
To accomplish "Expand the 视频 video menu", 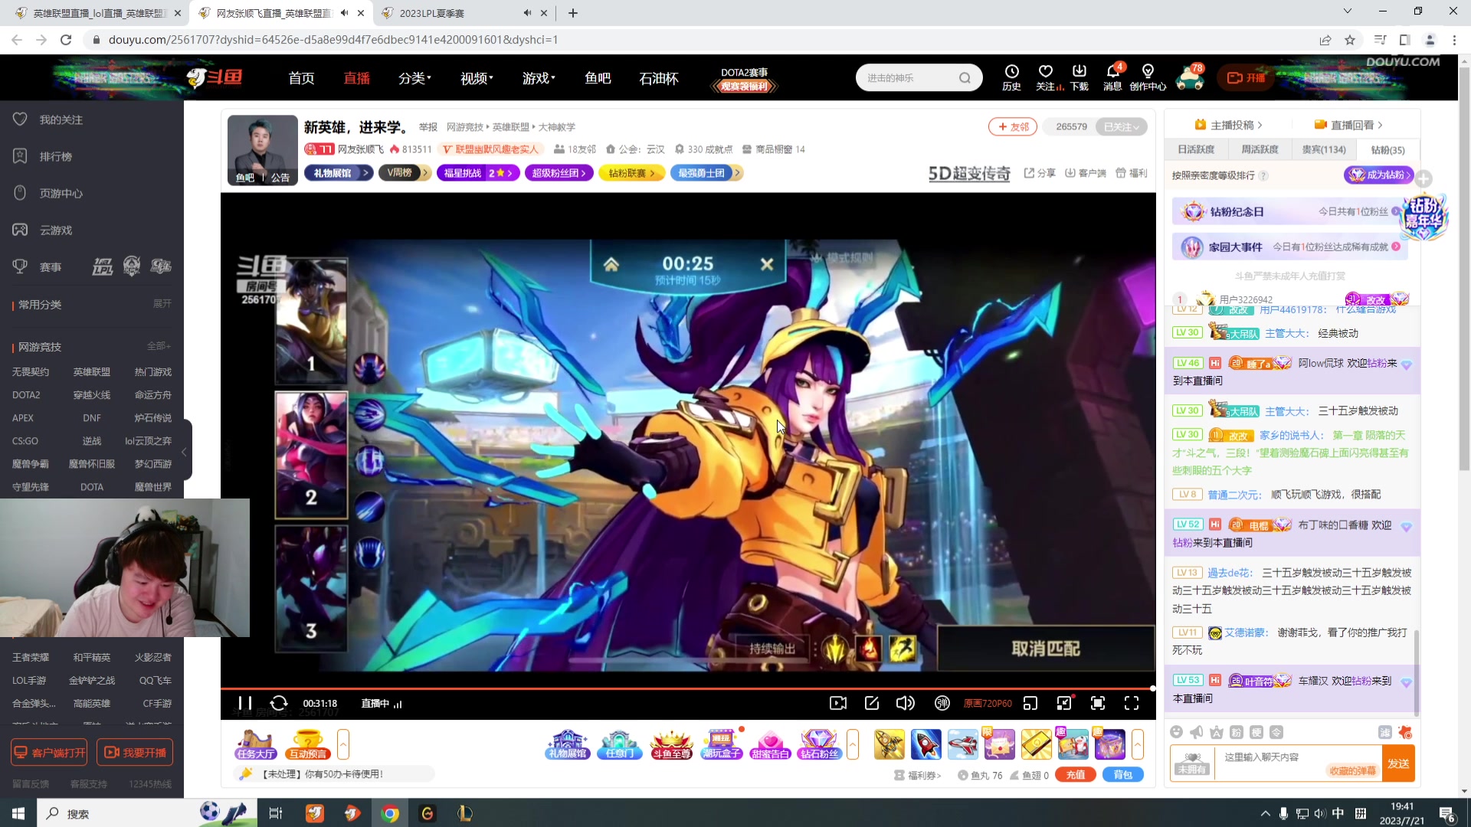I will coord(477,78).
